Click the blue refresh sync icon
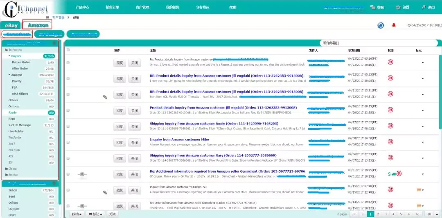The image size is (442, 218). pos(381,25)
